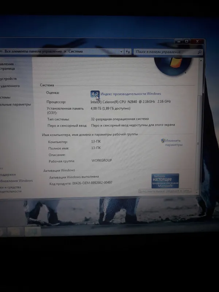Image resolution: width=219 pixels, height=292 pixels.
Task: Select computer name 13-ПК next to Компьютер
Action: pyautogui.click(x=96, y=142)
